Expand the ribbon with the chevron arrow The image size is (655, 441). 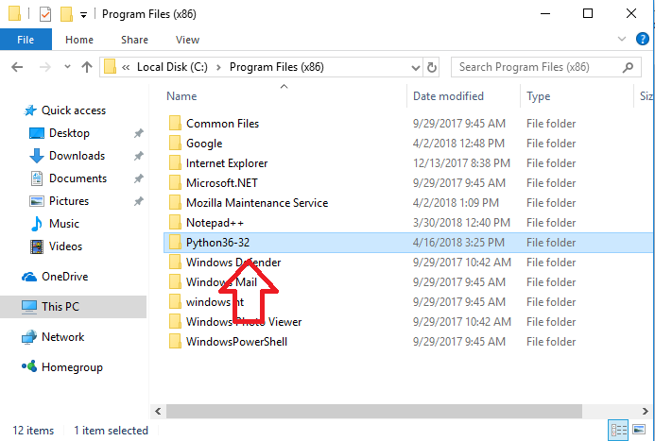pyautogui.click(x=622, y=40)
